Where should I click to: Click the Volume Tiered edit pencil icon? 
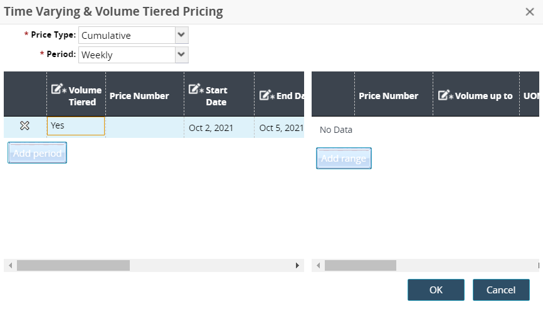(x=56, y=90)
